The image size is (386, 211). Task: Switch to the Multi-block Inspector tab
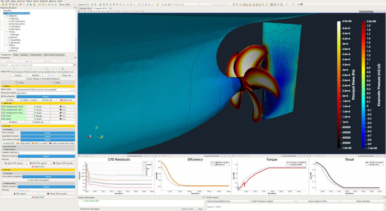click(54, 55)
